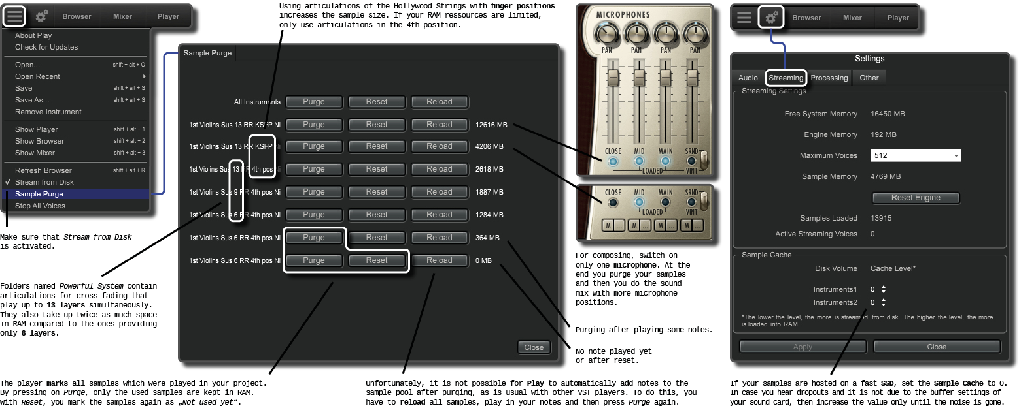Screen dimensions: 1019x408
Task: Click the hamburger icon above the Settings window
Action: 744,18
